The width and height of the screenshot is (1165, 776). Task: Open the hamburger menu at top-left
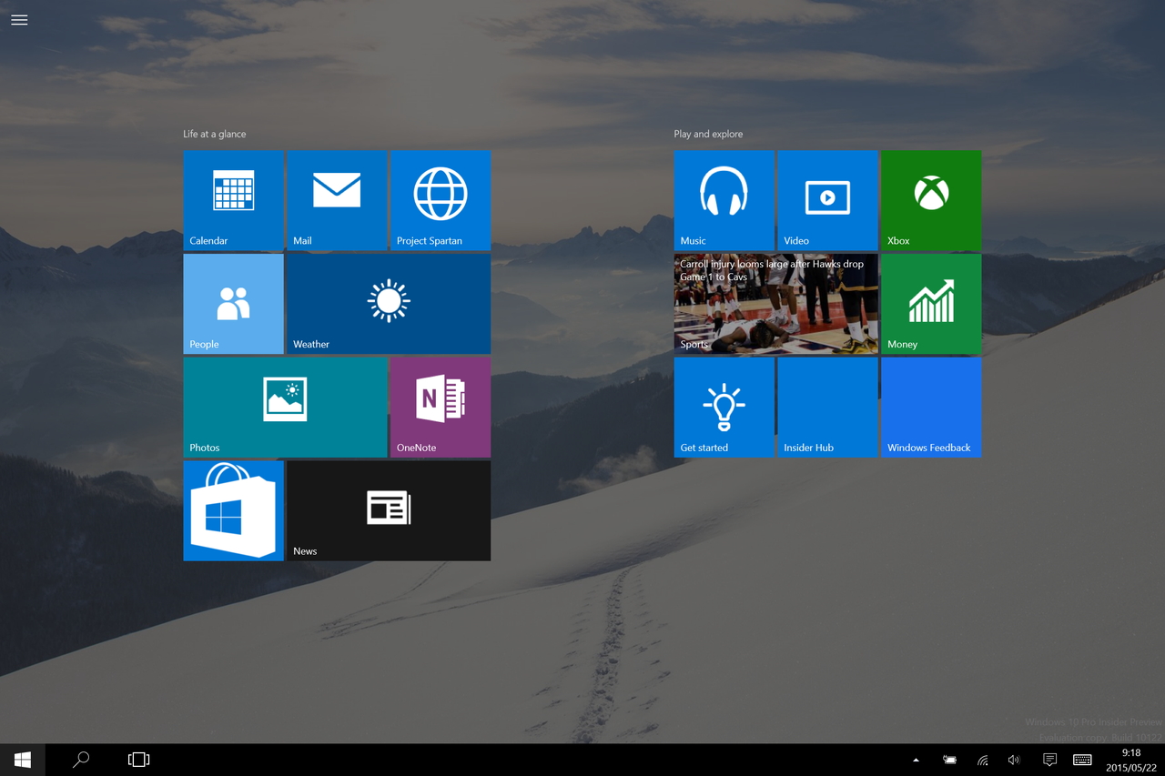[x=19, y=20]
